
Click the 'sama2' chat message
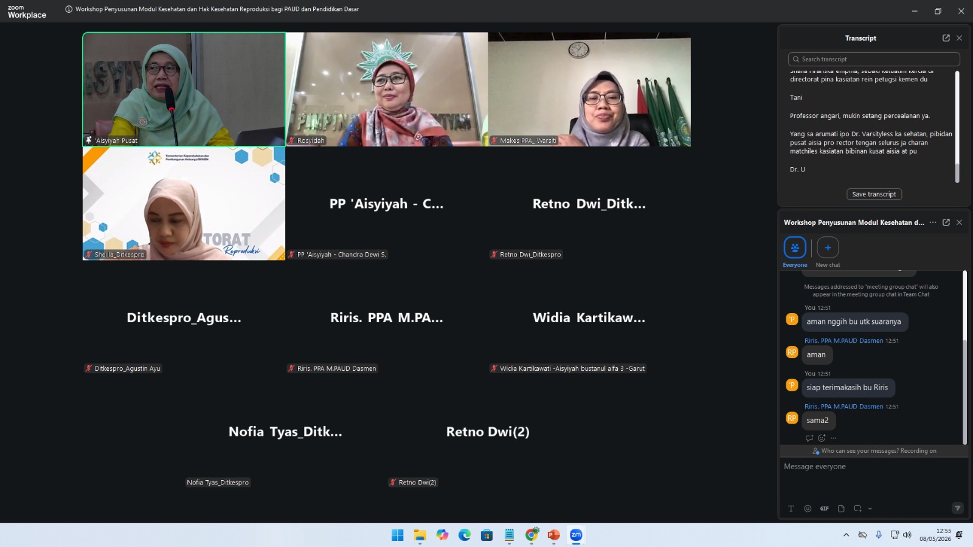(817, 421)
